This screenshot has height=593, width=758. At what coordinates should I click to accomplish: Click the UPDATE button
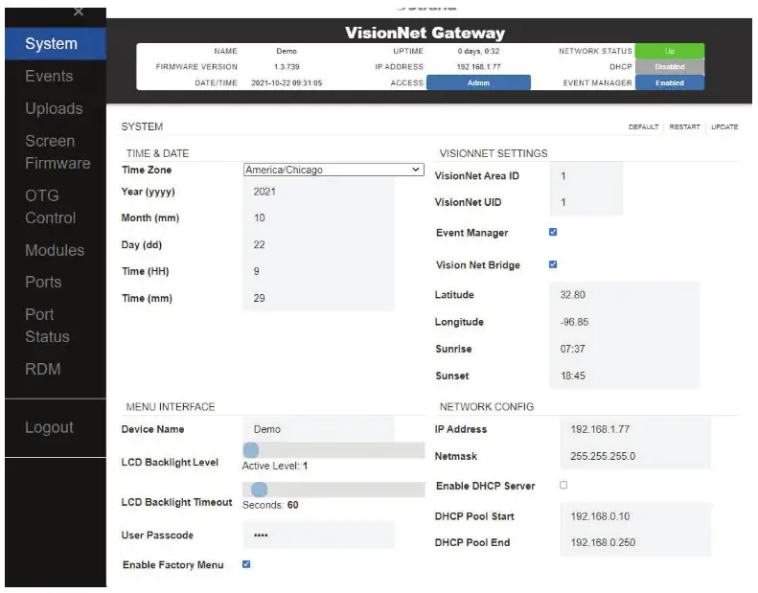(x=724, y=126)
